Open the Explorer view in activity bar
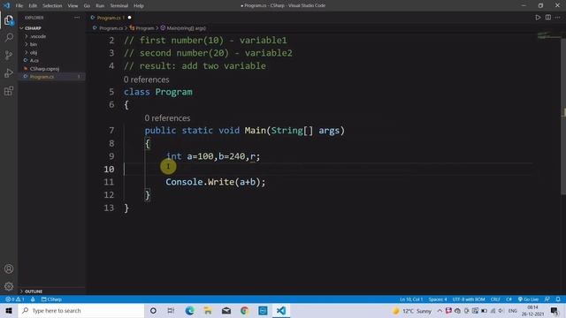Image resolution: width=566 pixels, height=318 pixels. click(9, 20)
